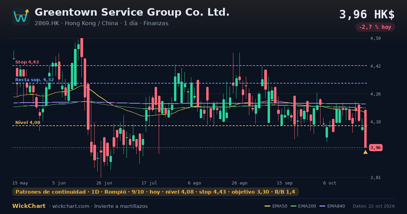
Task: Click the EMA200 legend swatch
Action: (293, 206)
